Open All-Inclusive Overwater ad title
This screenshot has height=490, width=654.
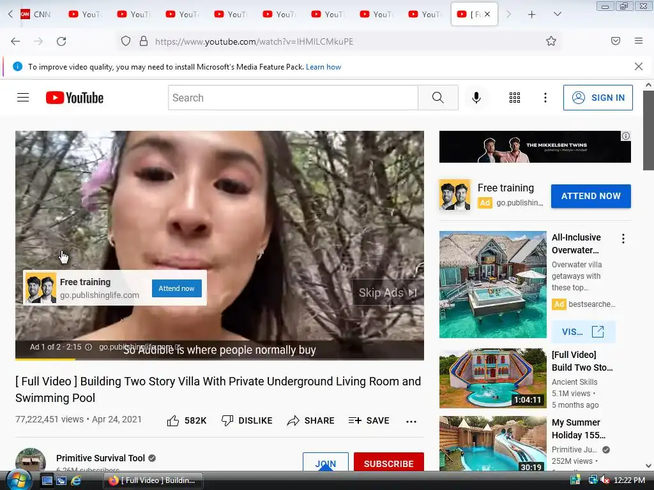coord(576,244)
